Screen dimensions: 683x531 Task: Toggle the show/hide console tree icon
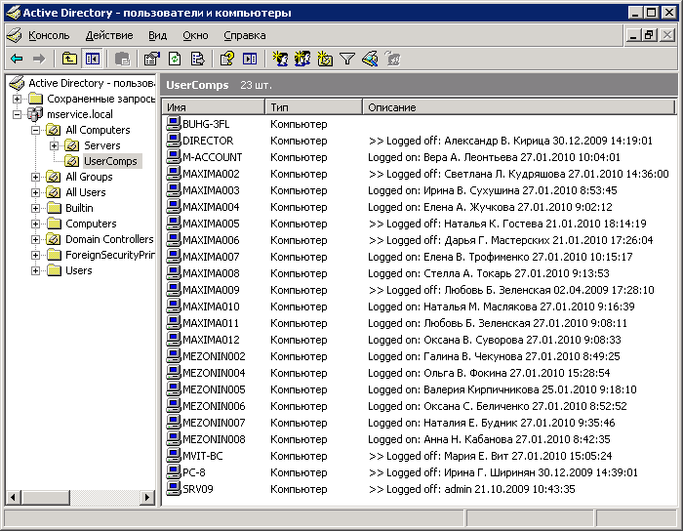pyautogui.click(x=92, y=60)
